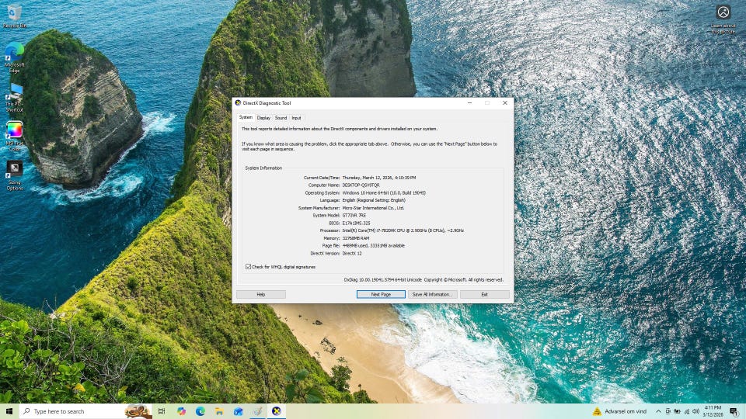Switch to the Display tab
Viewport: 746px width, 419px height.
[x=263, y=118]
